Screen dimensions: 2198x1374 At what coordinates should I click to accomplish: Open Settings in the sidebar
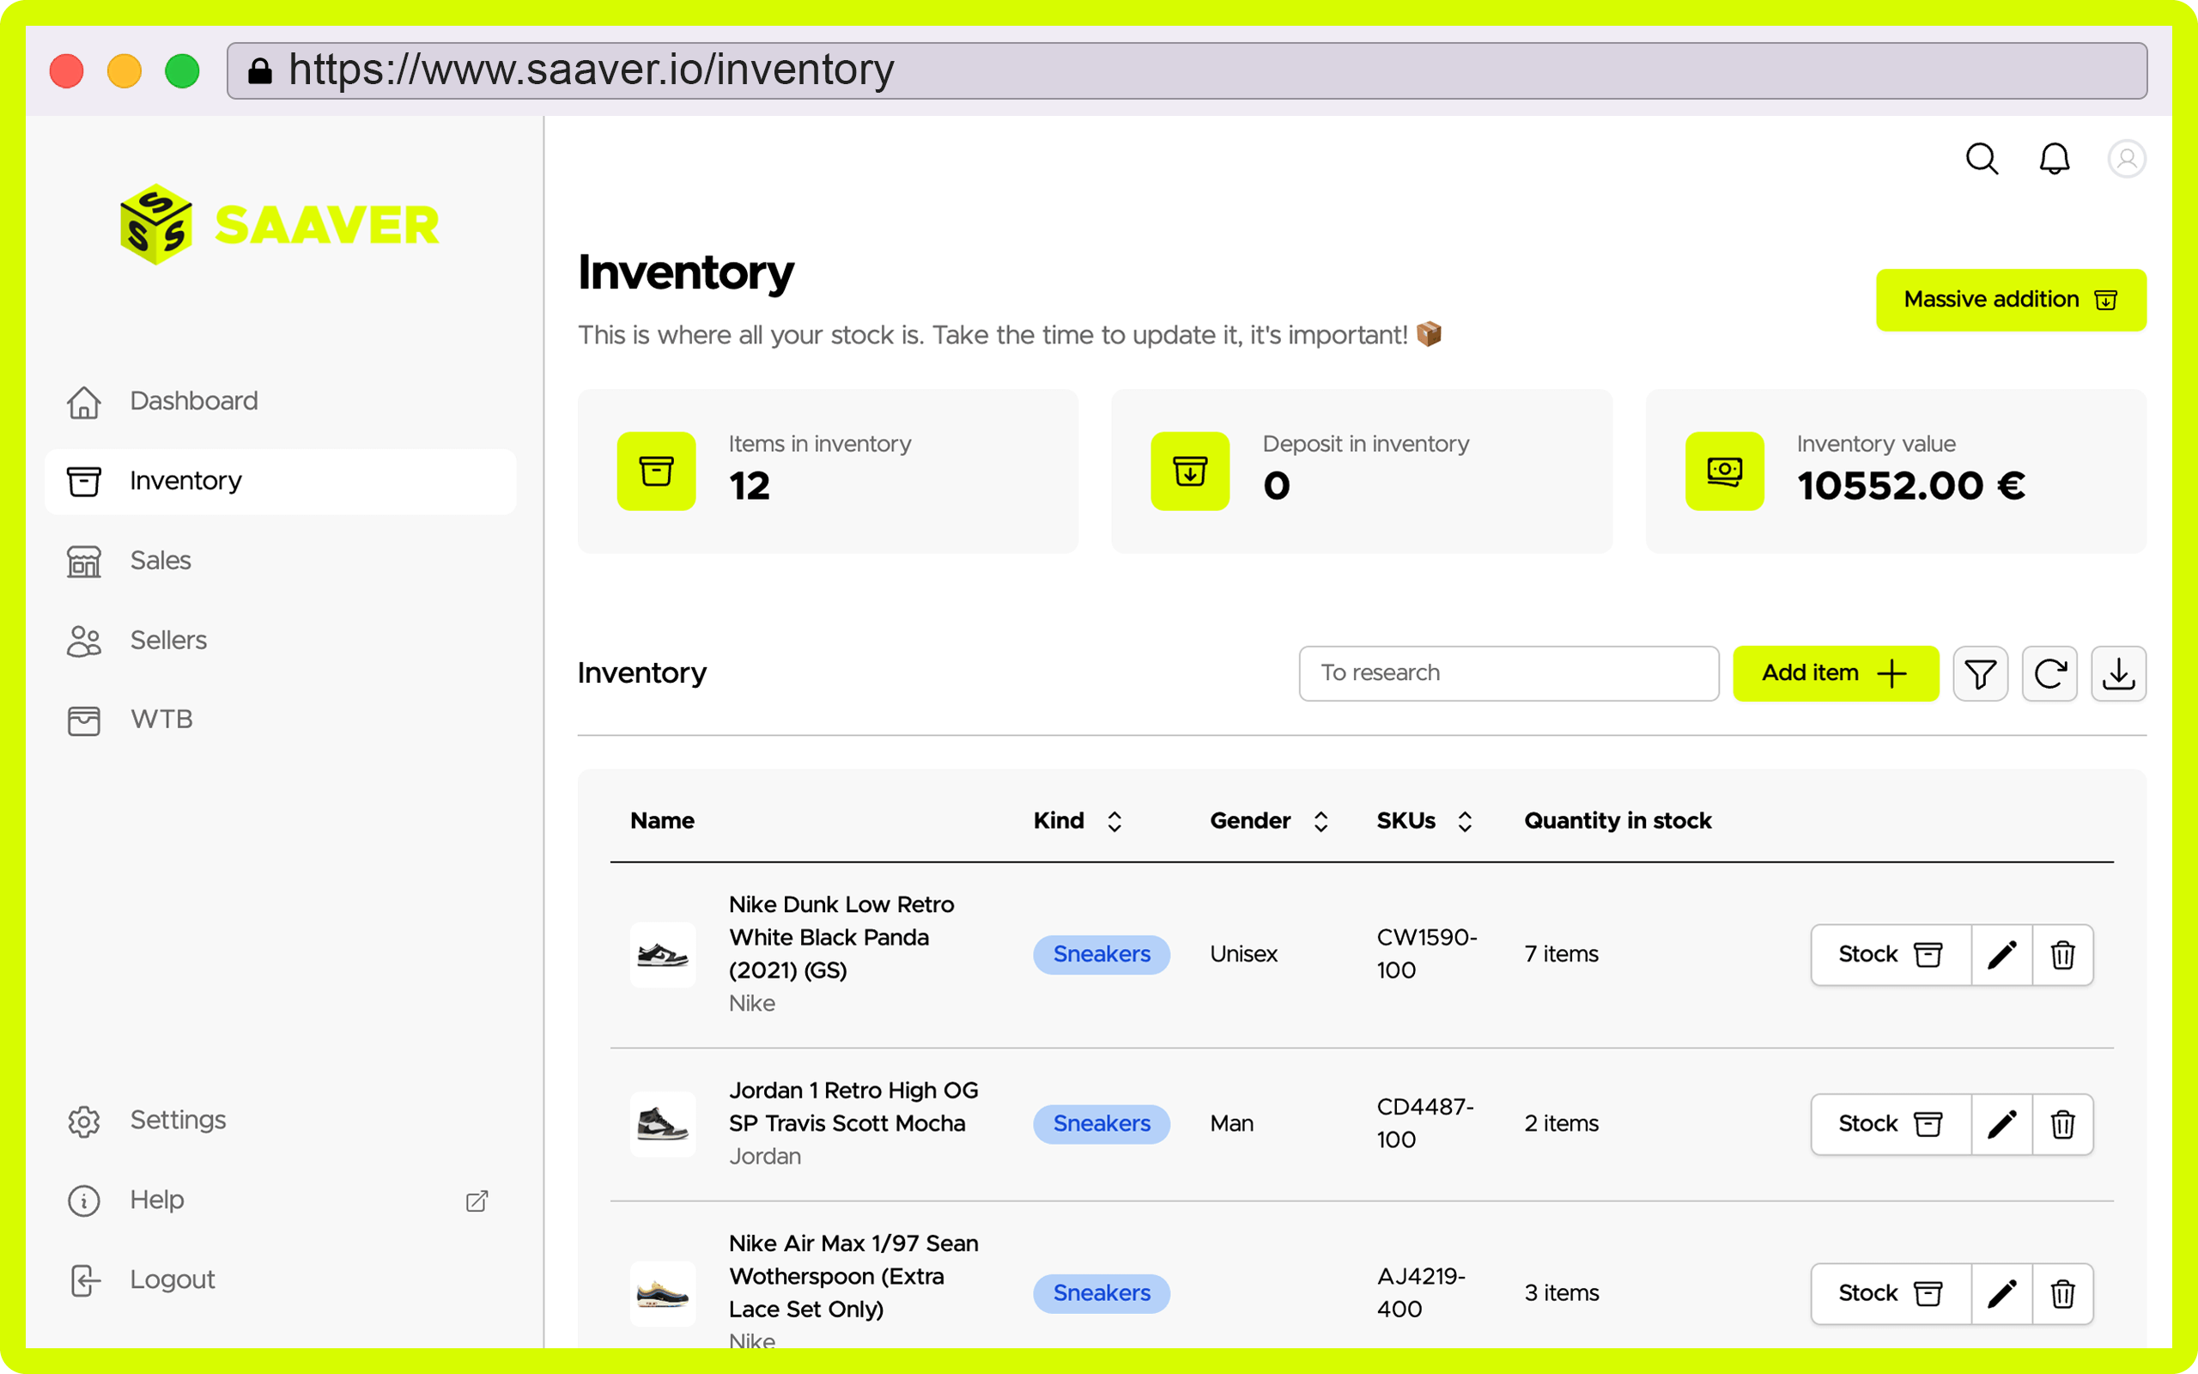click(x=281, y=1121)
